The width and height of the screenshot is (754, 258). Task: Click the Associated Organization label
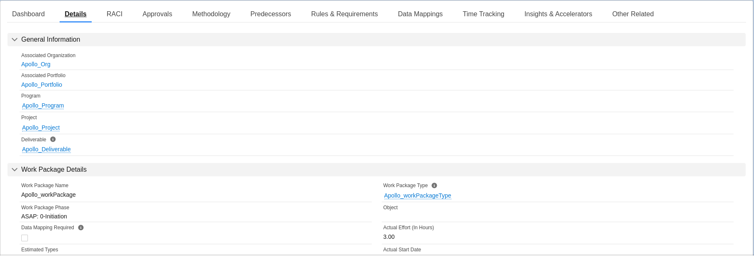48,55
